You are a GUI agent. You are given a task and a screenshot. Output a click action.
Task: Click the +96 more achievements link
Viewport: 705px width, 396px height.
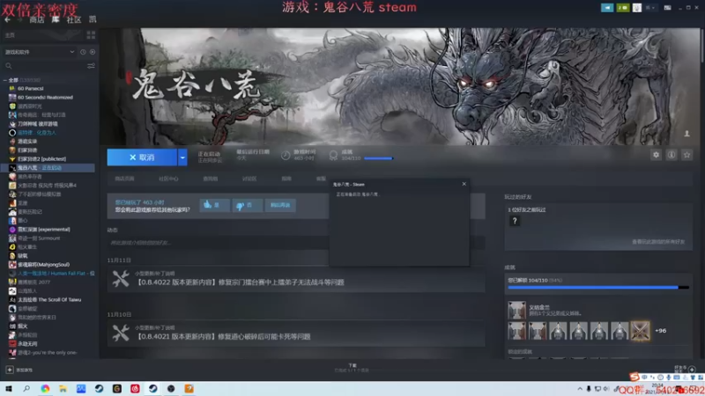pyautogui.click(x=660, y=331)
